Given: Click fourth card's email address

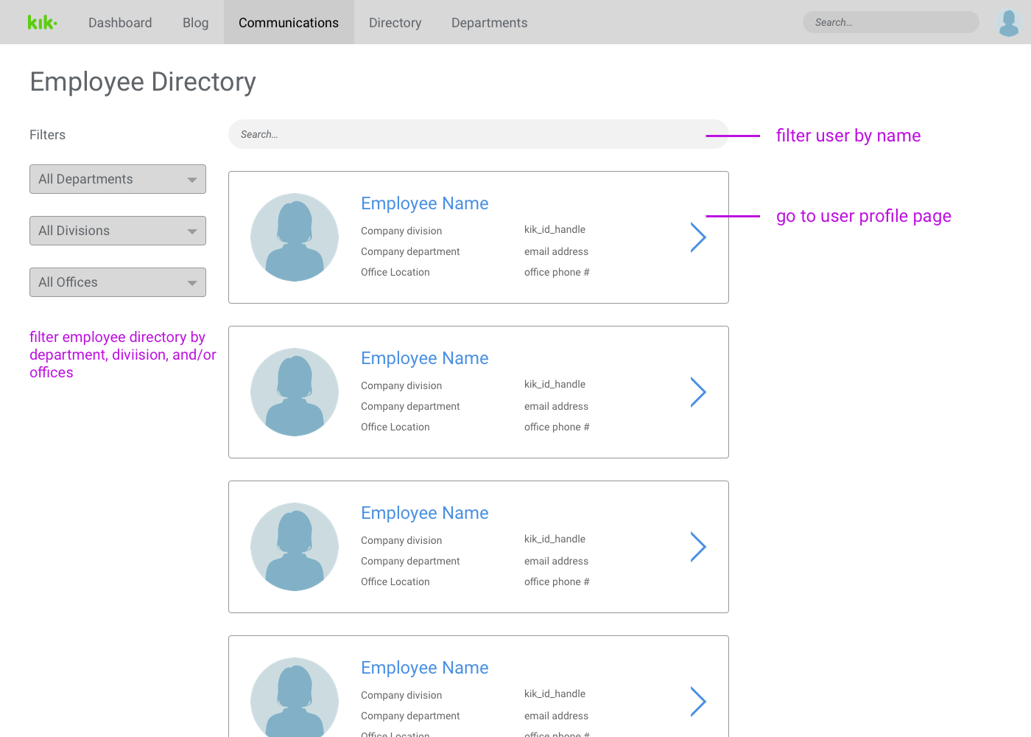Looking at the screenshot, I should point(557,716).
